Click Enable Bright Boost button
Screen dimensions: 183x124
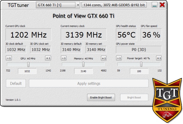click(101, 97)
